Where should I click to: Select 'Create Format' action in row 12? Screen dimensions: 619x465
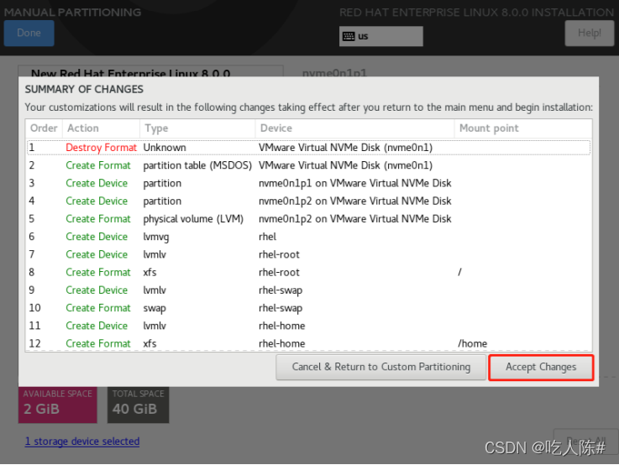[x=98, y=343]
